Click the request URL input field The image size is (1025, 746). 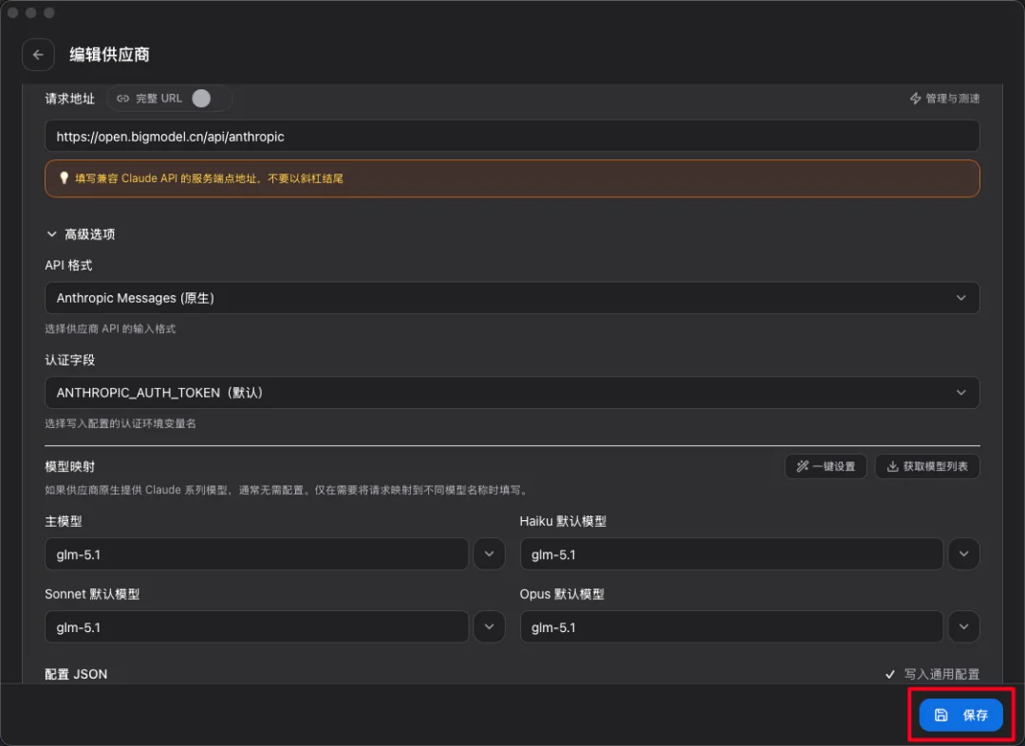[x=512, y=136]
